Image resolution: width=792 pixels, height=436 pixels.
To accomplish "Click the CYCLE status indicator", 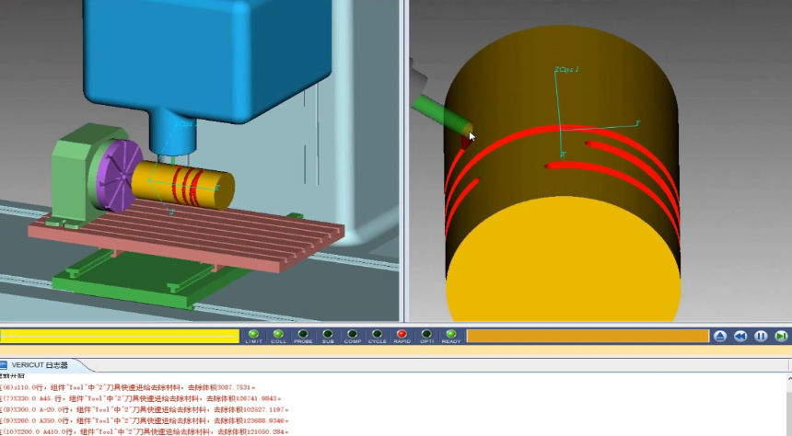I will click(378, 335).
